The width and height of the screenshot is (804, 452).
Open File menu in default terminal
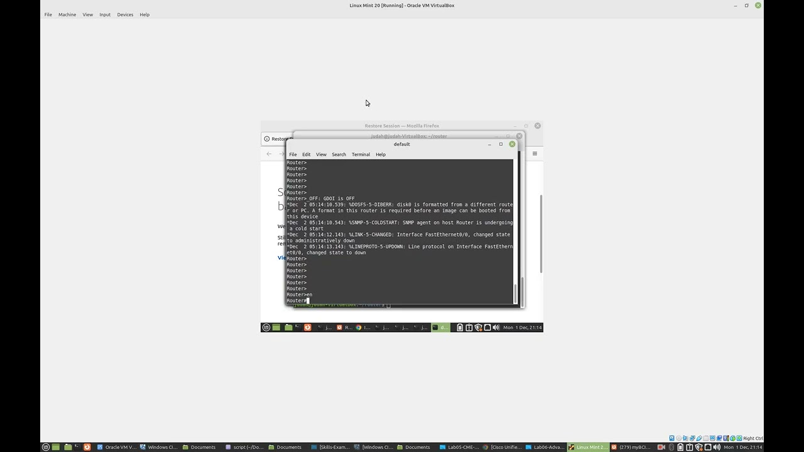[293, 154]
